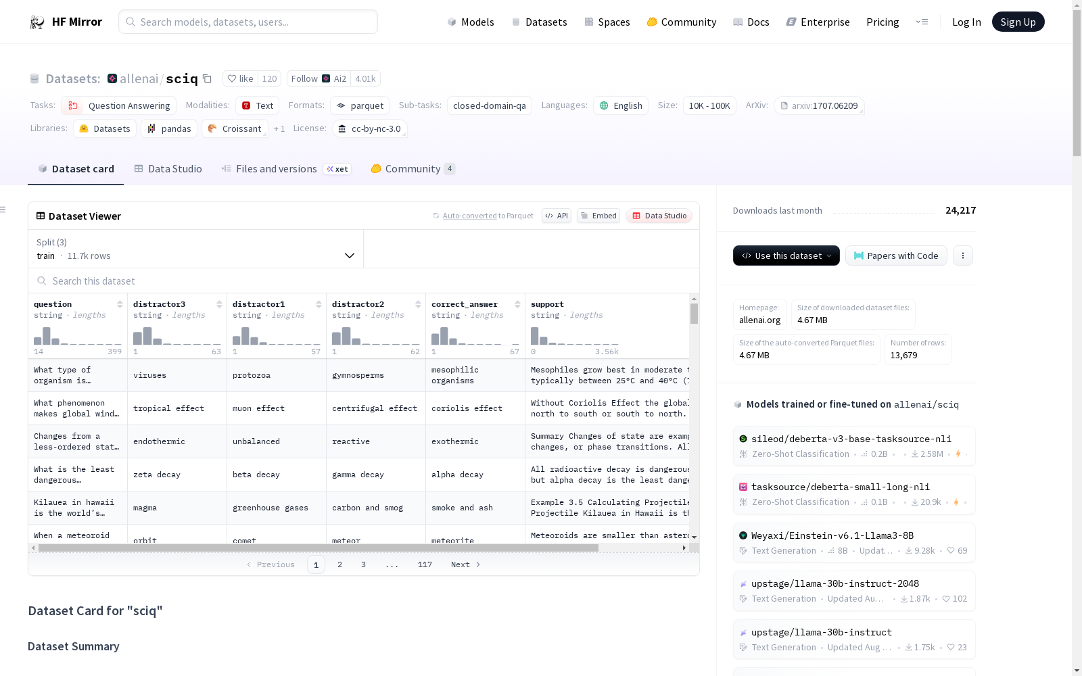Screen dimensions: 1082x676
Task: Click the Search this dataset field
Action: tap(364, 281)
